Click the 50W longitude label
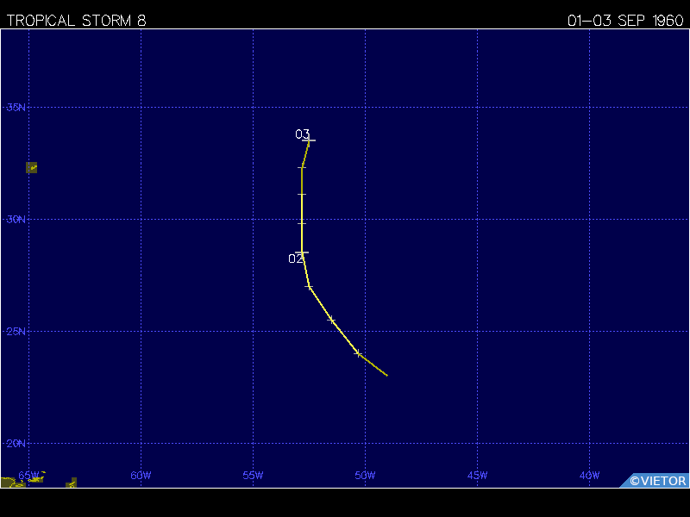The width and height of the screenshot is (690, 517). [x=365, y=475]
